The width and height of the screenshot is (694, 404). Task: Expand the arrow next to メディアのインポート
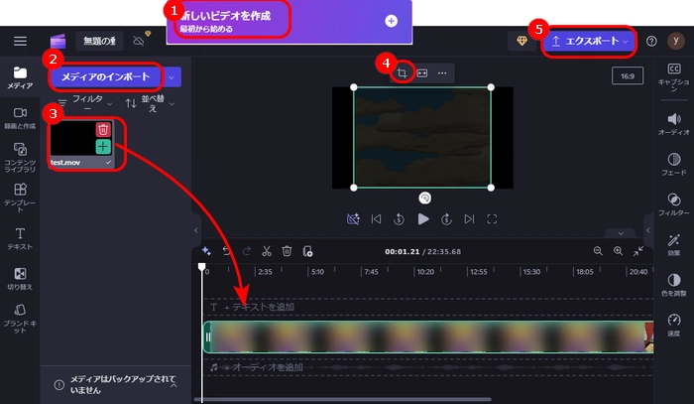pos(173,76)
